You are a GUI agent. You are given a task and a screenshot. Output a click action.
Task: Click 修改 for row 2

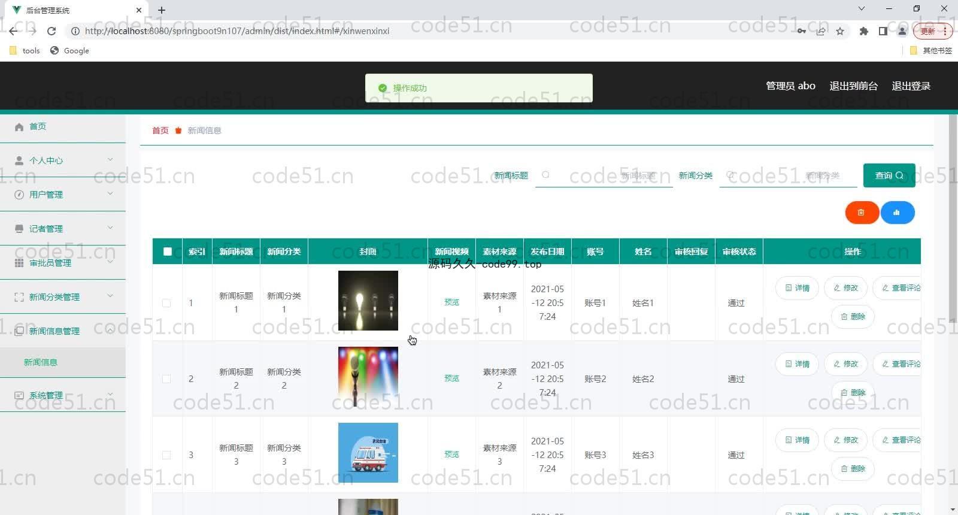845,364
